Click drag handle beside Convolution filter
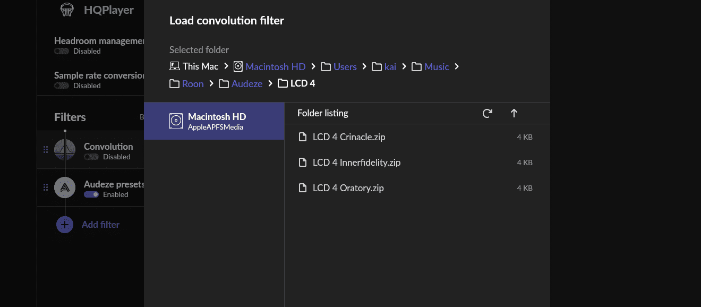This screenshot has width=701, height=307. point(46,150)
